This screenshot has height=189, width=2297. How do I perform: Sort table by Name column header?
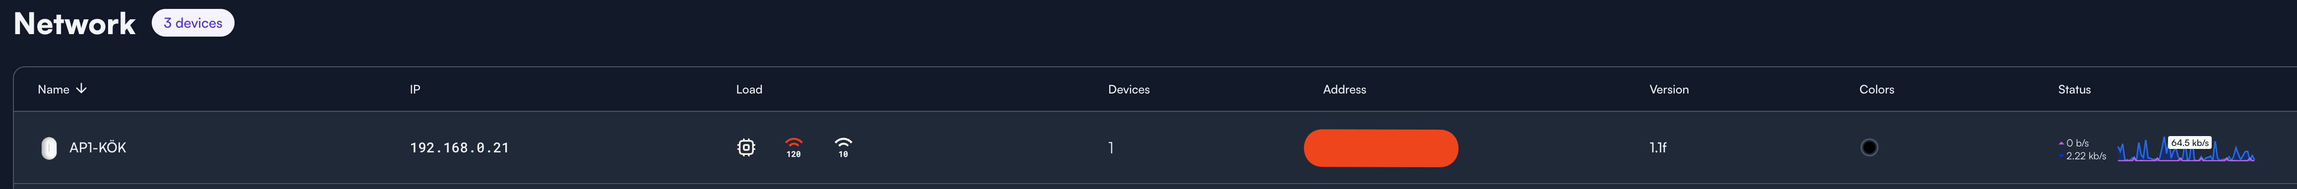pos(54,89)
